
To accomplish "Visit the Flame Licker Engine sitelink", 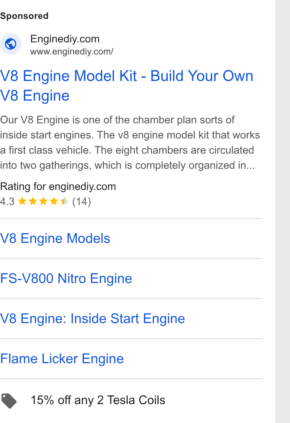I will click(x=62, y=359).
